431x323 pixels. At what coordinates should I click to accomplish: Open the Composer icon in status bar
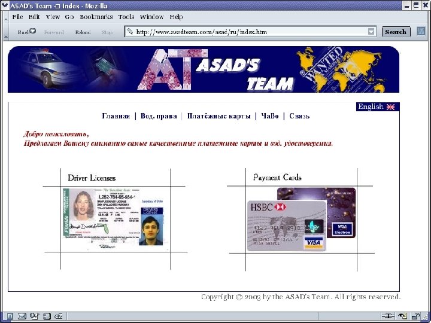(x=35, y=316)
